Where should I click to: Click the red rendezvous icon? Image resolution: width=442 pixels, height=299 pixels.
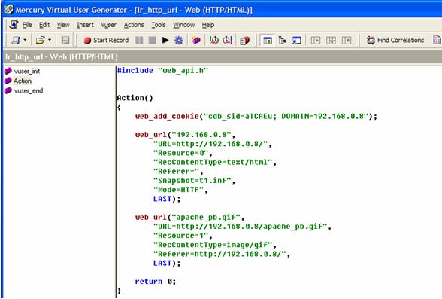click(244, 41)
